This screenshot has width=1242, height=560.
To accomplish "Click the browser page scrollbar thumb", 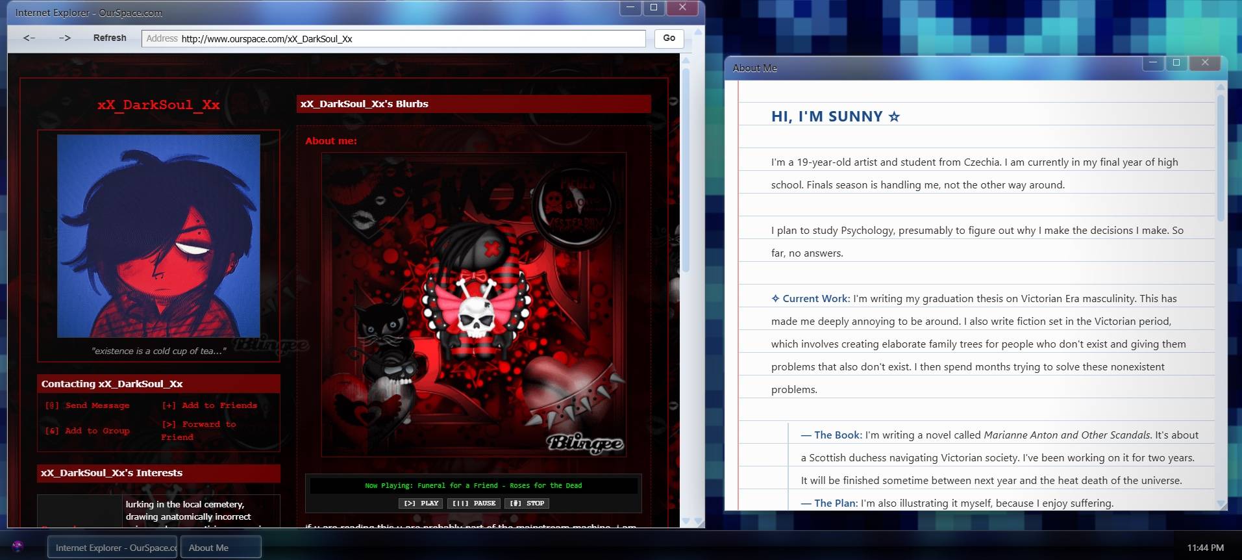I will [686, 169].
